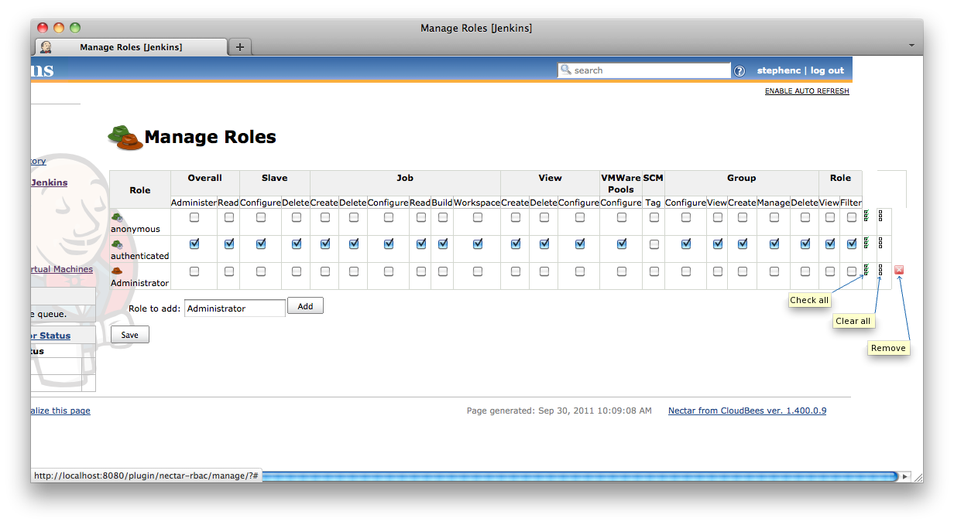Uncheck Group Manage for authenticated
The image size is (954, 525).
tap(774, 244)
